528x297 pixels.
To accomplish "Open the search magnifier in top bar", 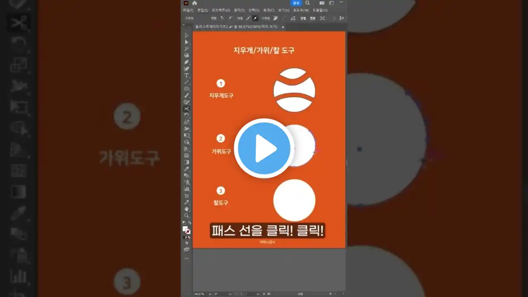I will (x=307, y=3).
